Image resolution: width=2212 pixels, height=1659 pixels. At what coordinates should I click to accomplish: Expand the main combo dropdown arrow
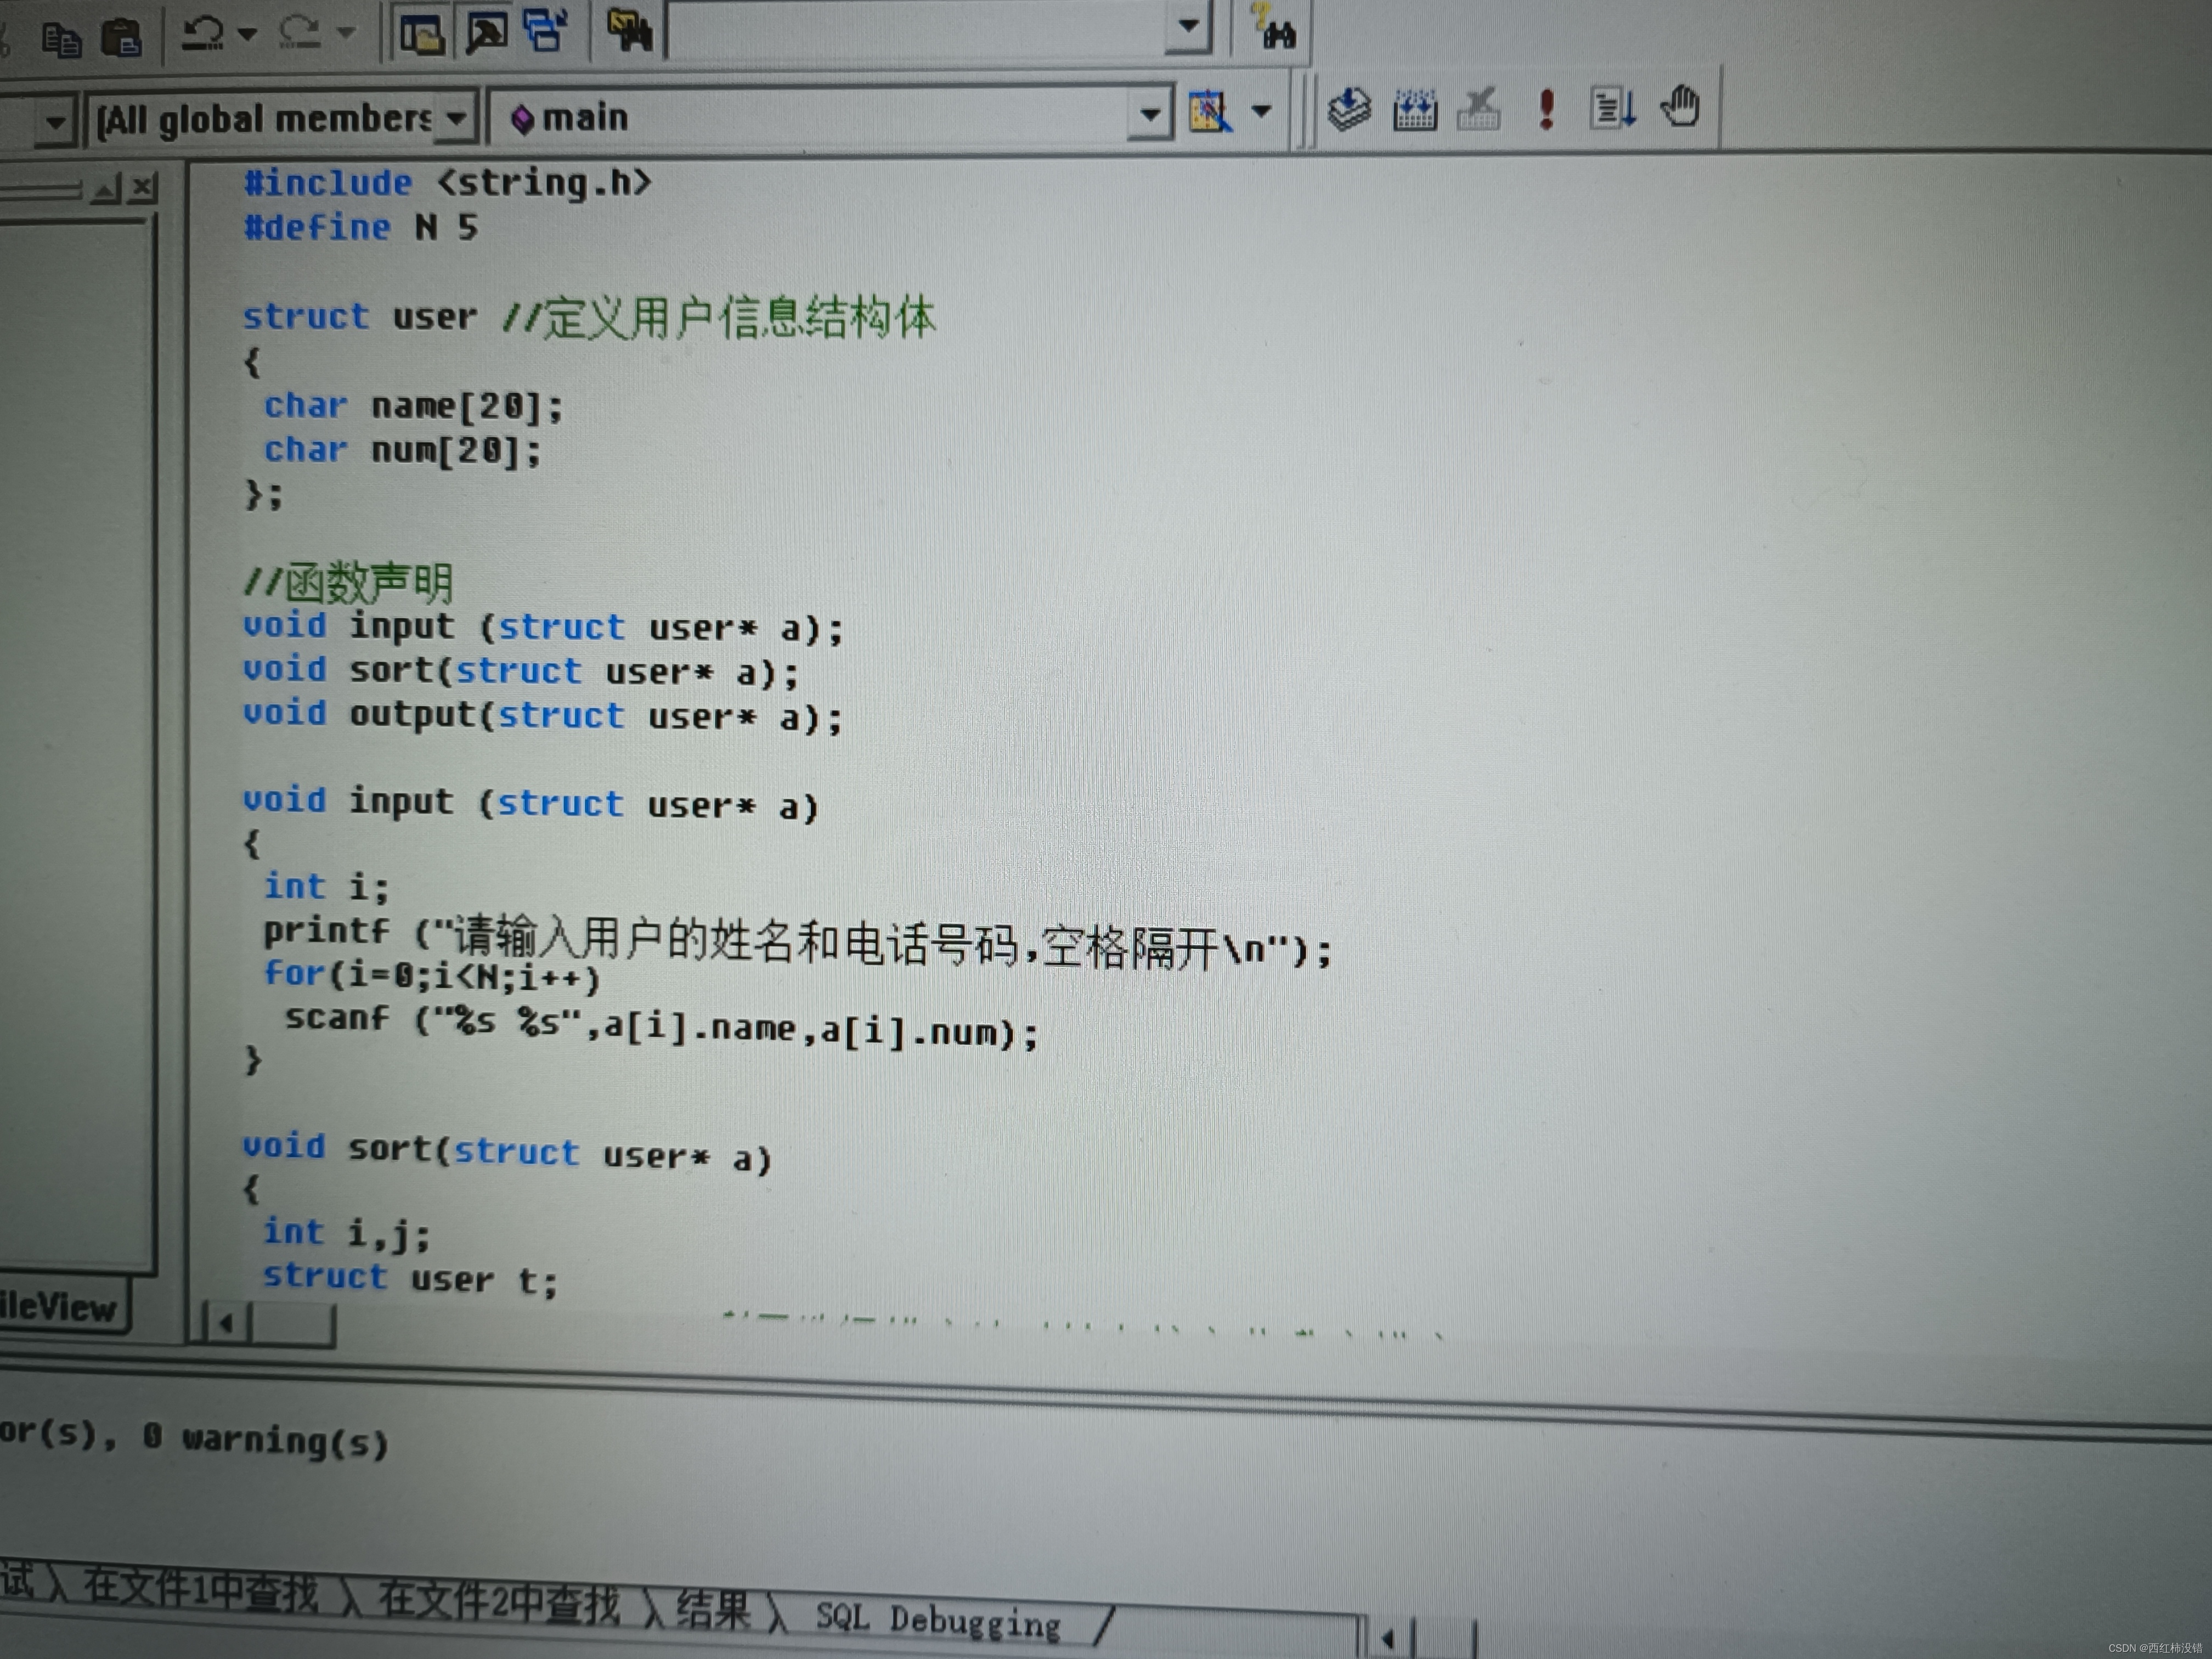point(1150,115)
